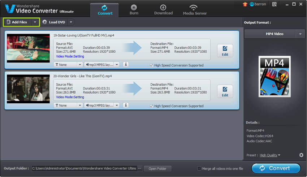The width and height of the screenshot is (307, 177).
Task: Open the Add Files dropdown arrow
Action: point(35,22)
